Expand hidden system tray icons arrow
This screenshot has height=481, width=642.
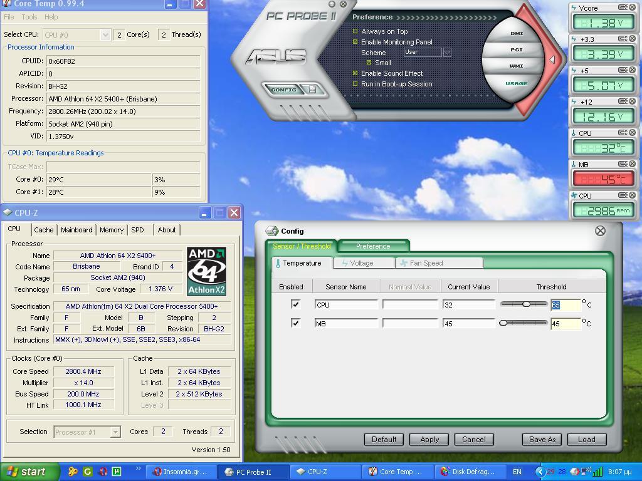coord(540,472)
